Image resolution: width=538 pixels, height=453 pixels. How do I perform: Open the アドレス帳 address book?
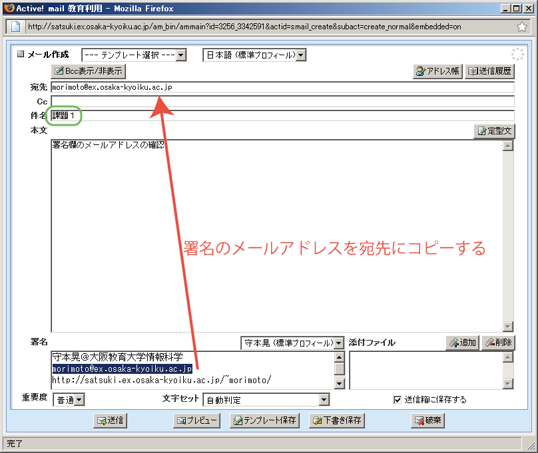click(437, 71)
